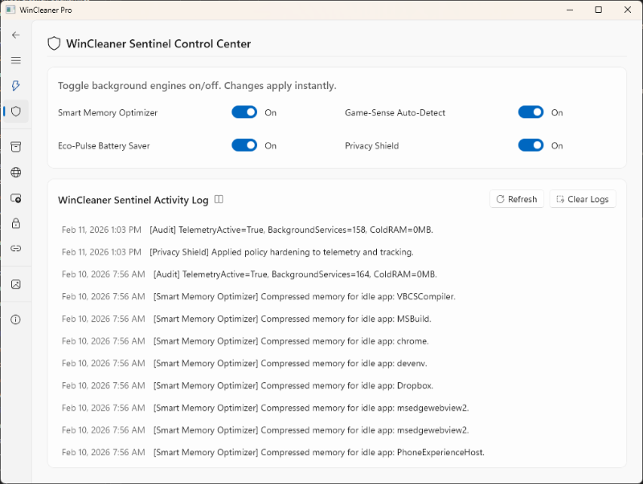
Task: Switch off Eco-Pulse Battery Saver
Action: click(x=244, y=145)
